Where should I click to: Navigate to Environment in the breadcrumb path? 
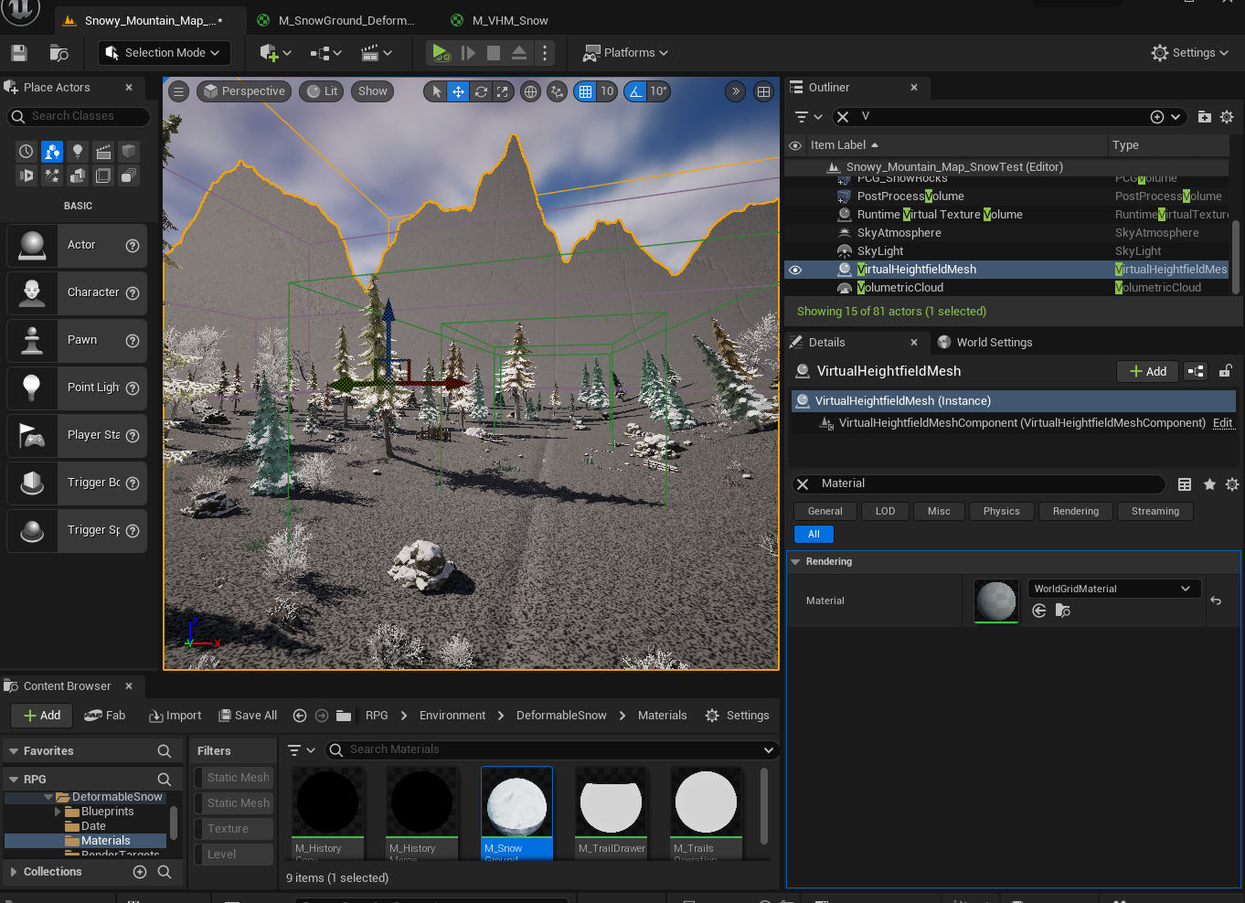pos(452,716)
